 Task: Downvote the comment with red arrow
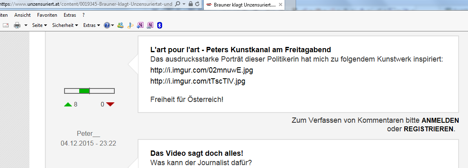(110, 104)
